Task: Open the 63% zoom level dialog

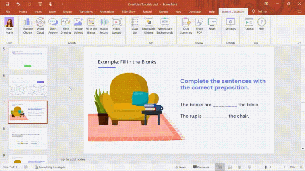Action: [x=292, y=167]
